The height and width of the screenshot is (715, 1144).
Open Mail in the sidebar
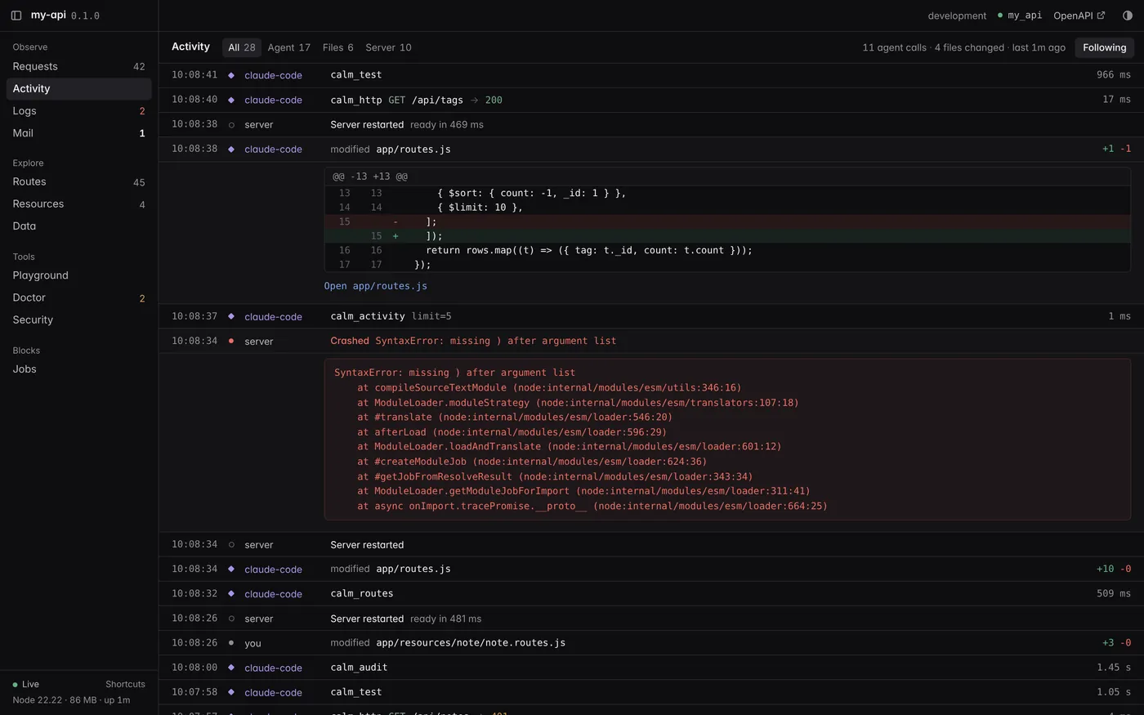coord(78,132)
